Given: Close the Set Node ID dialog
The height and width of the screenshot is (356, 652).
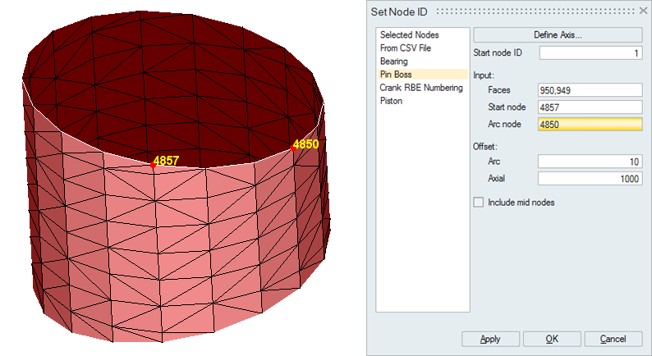Looking at the screenshot, I should point(641,11).
